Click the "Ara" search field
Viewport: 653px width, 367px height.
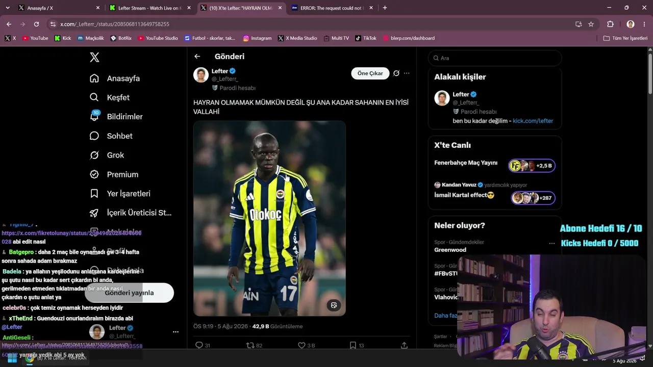click(495, 58)
